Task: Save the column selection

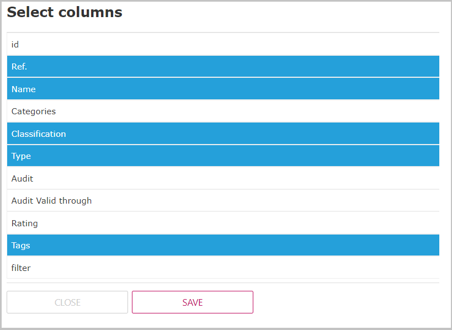Action: (x=192, y=302)
